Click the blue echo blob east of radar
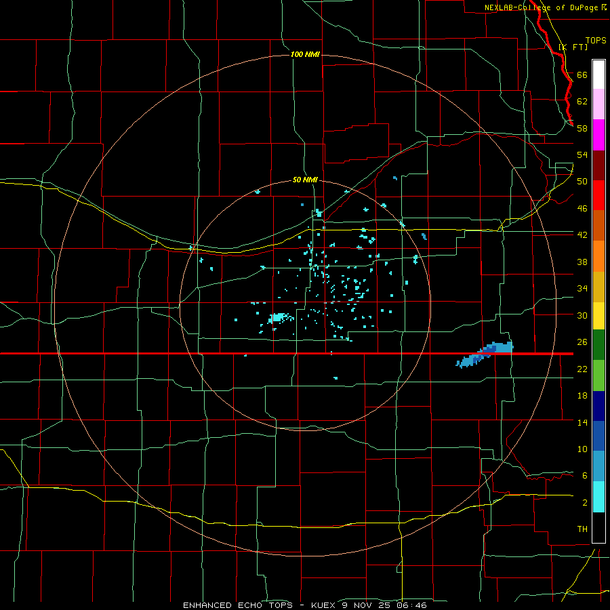The height and width of the screenshot is (610, 610). click(485, 354)
